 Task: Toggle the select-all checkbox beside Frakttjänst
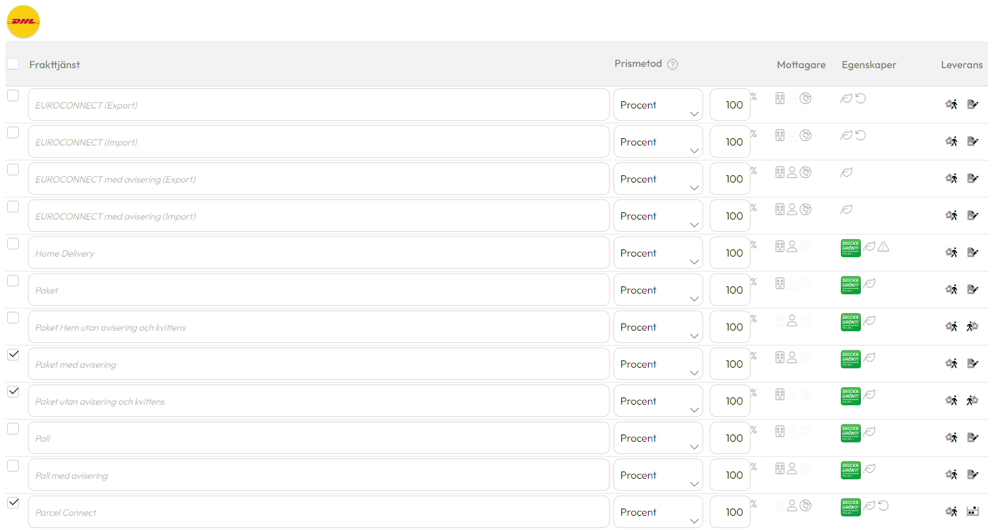click(x=13, y=64)
